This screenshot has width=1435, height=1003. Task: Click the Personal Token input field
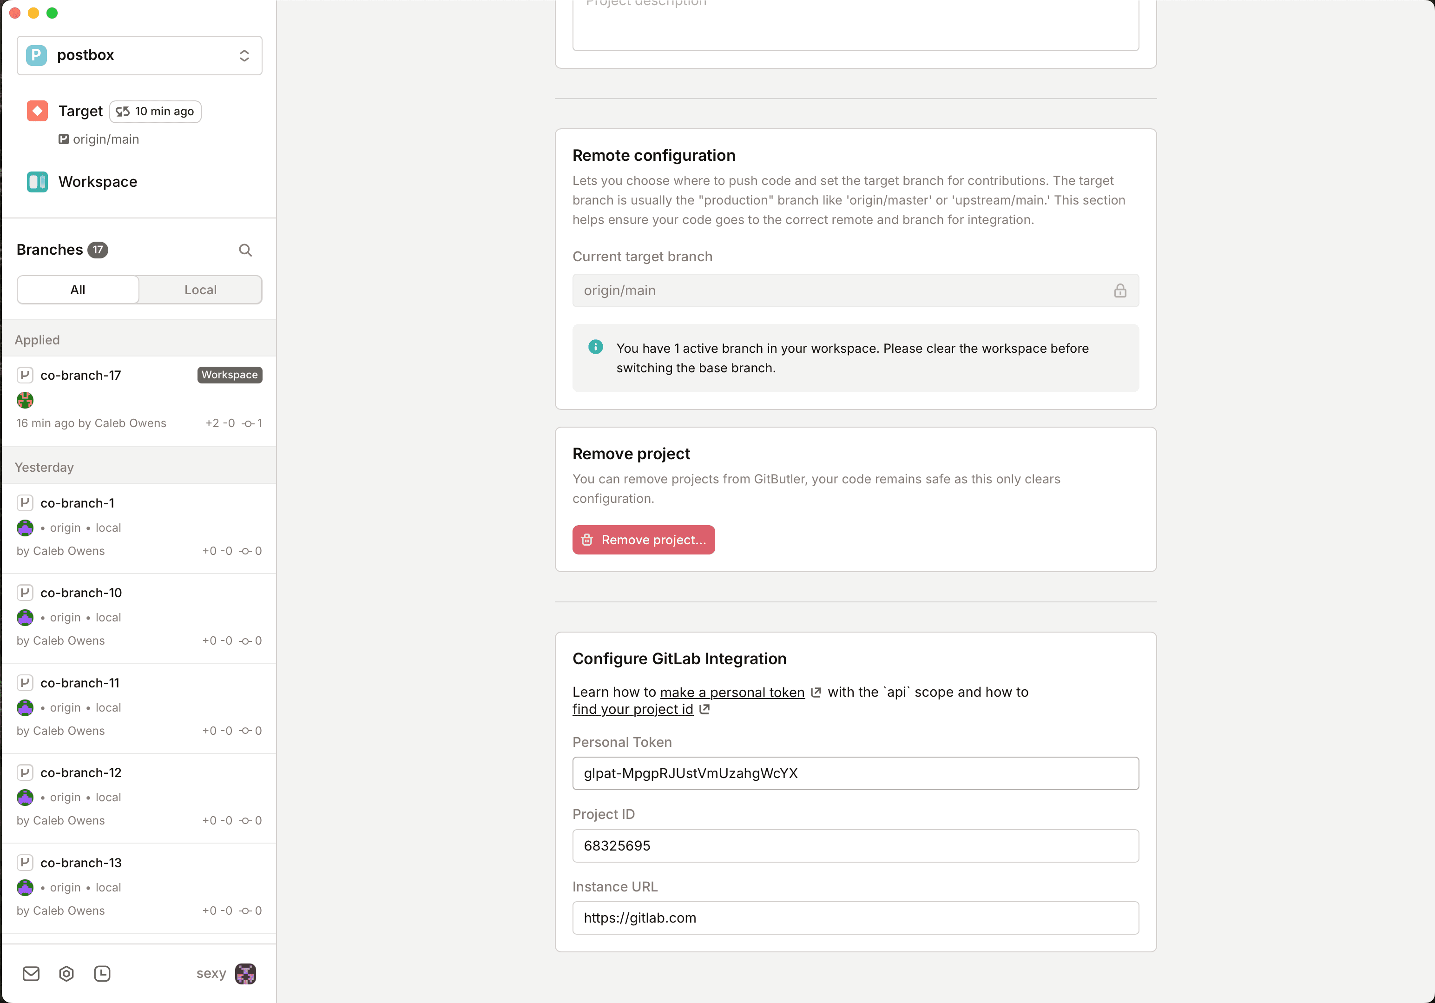pyautogui.click(x=855, y=773)
